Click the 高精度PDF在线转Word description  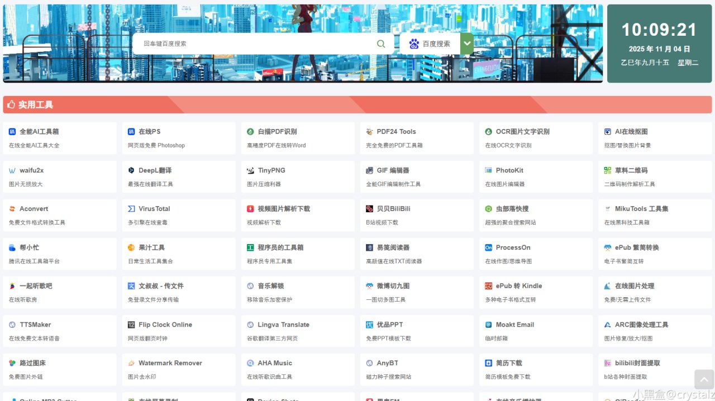point(277,145)
